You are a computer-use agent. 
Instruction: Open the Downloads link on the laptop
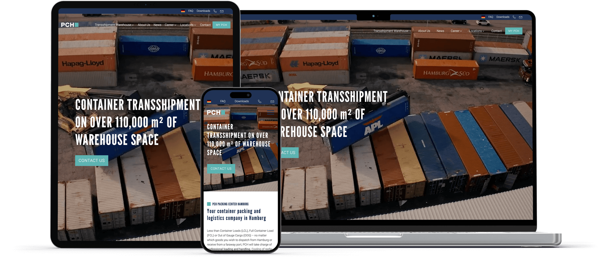pyautogui.click(x=503, y=17)
